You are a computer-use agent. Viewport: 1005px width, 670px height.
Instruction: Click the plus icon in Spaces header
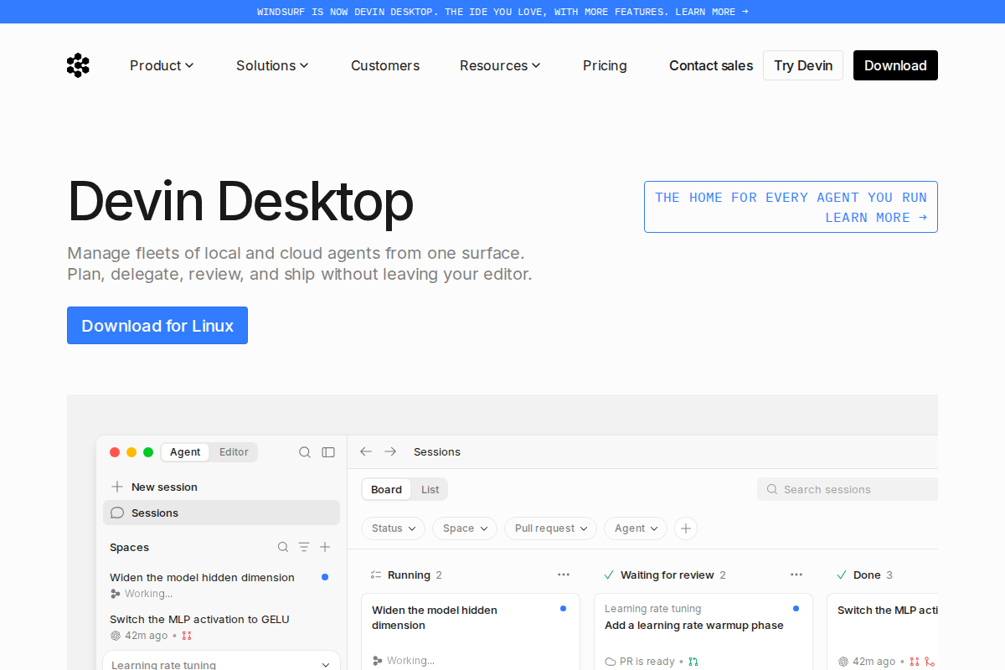coord(325,547)
